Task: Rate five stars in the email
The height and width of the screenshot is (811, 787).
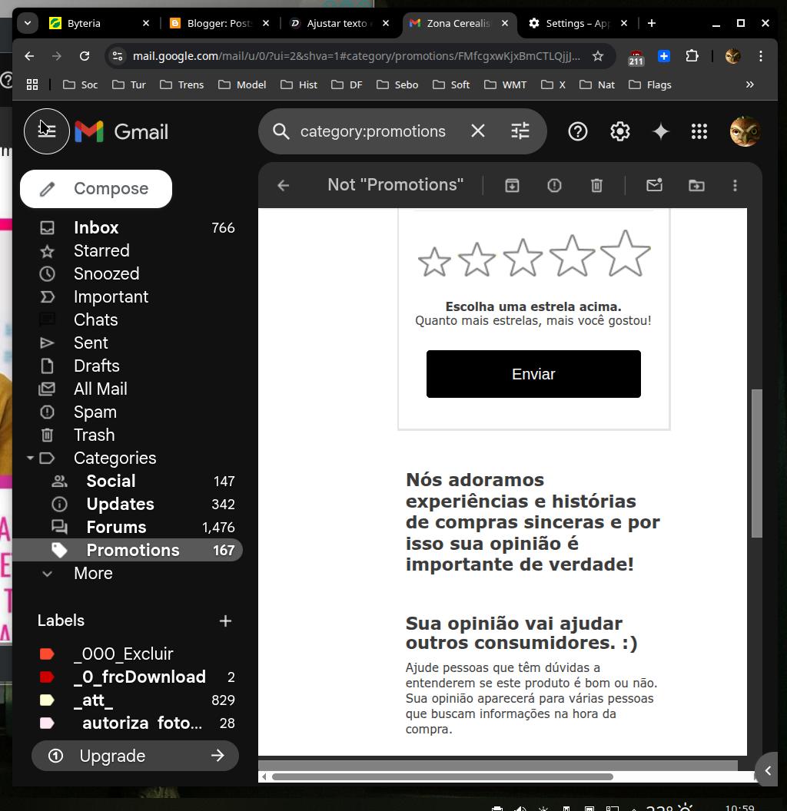Action: point(626,253)
